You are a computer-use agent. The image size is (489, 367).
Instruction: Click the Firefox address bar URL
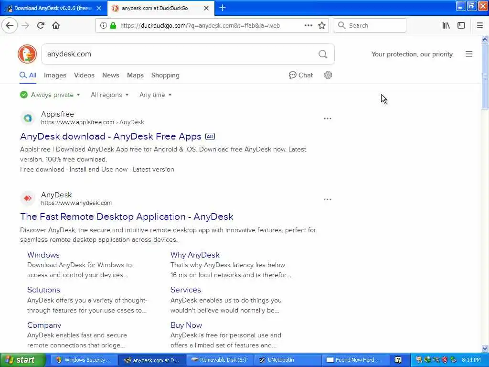tap(200, 26)
